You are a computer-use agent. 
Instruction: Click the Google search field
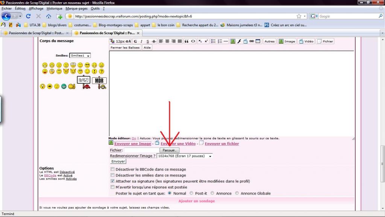tap(348, 16)
